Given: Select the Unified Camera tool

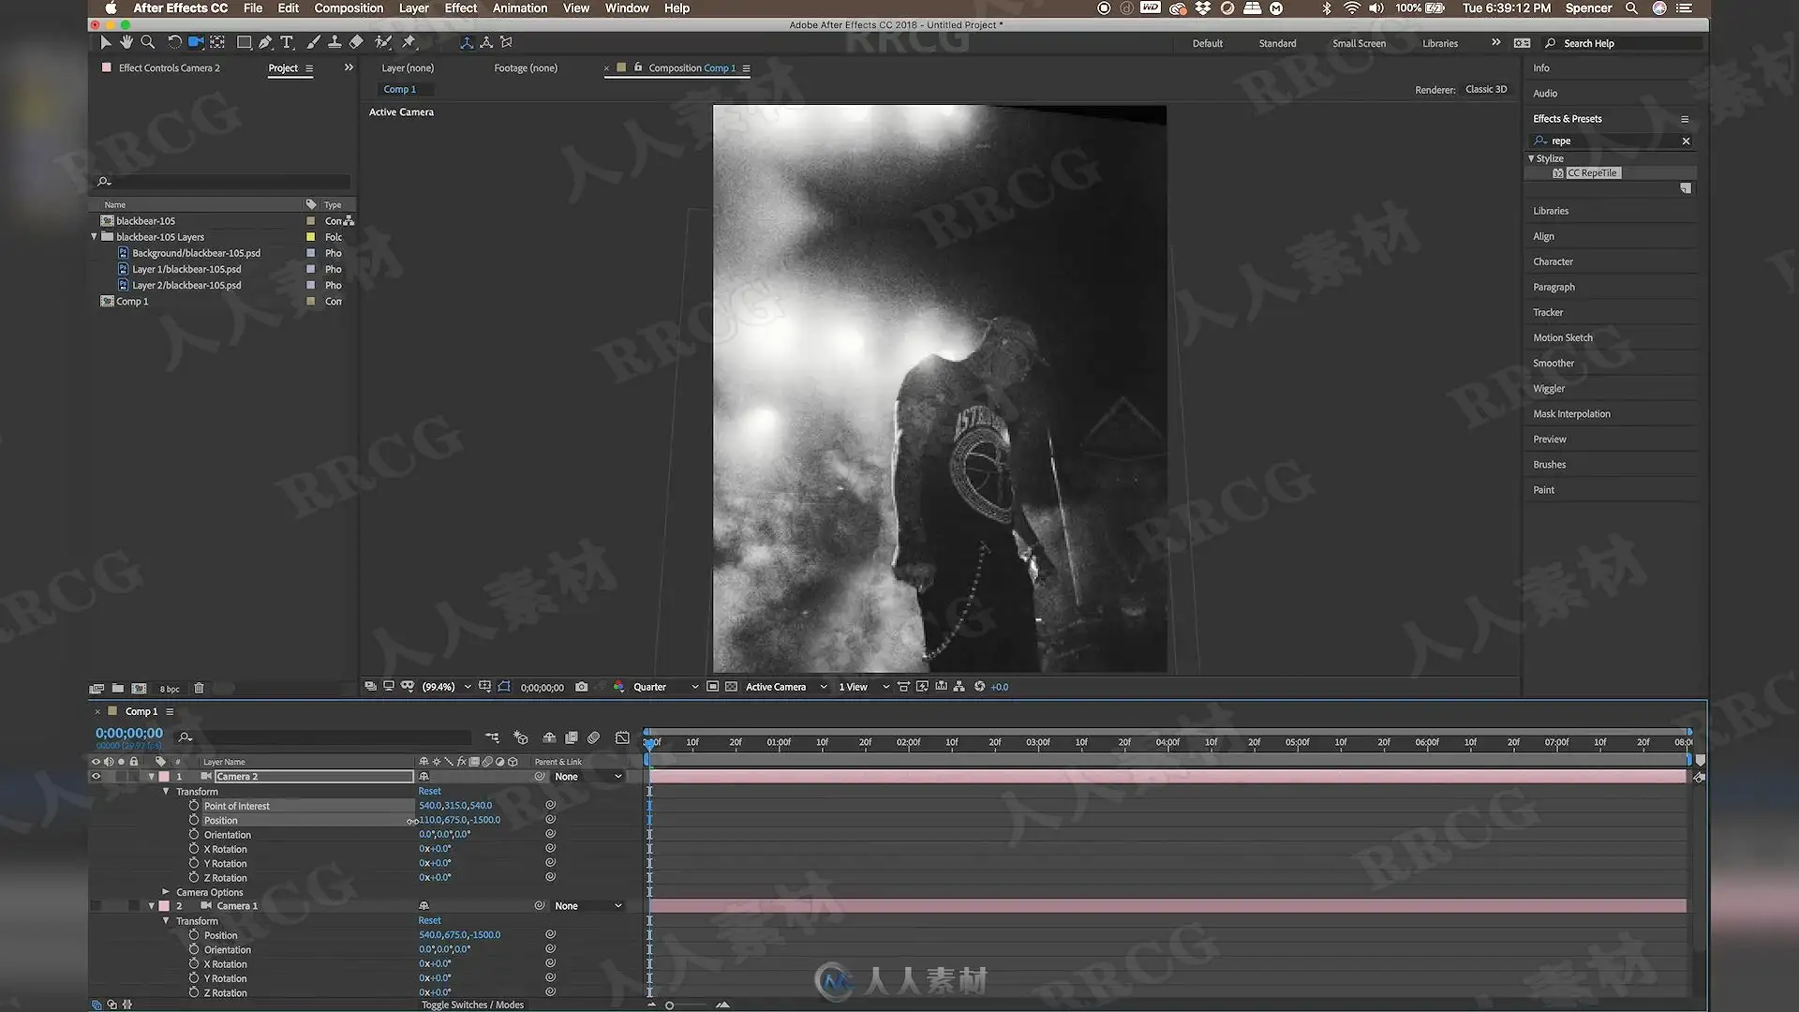Looking at the screenshot, I should coord(196,42).
